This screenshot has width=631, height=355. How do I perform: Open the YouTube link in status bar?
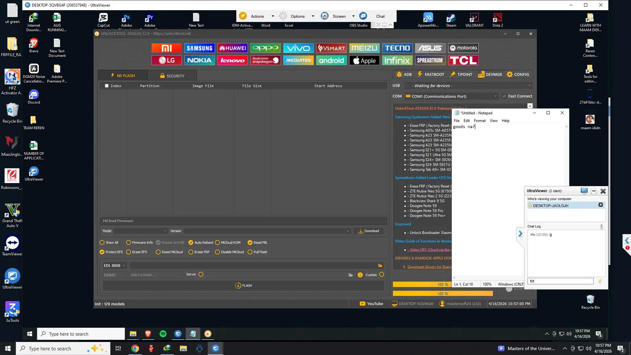[x=371, y=304]
